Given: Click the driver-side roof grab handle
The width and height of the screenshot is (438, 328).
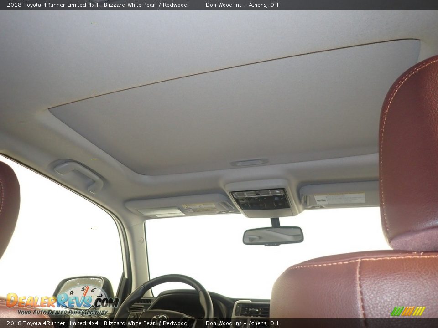Looking at the screenshot, I should point(78,174).
